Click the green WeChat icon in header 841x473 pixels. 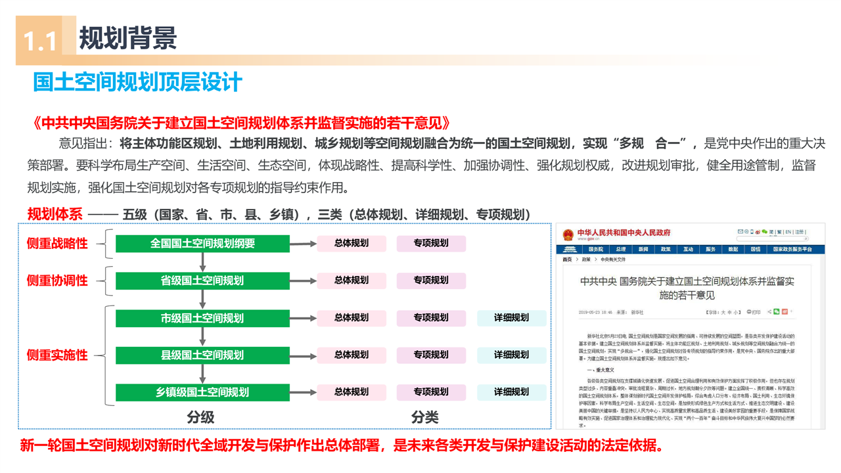click(x=765, y=231)
